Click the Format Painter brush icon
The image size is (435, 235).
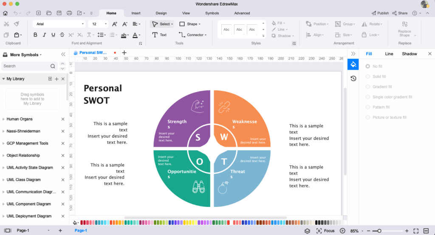(16, 24)
